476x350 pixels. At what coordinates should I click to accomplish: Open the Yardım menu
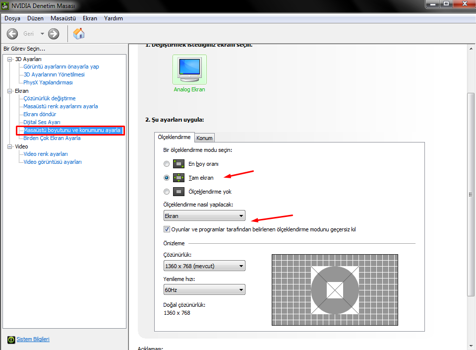pyautogui.click(x=113, y=18)
